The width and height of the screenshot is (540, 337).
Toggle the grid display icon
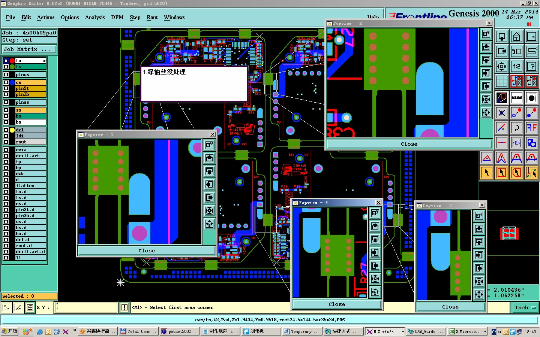[501, 81]
